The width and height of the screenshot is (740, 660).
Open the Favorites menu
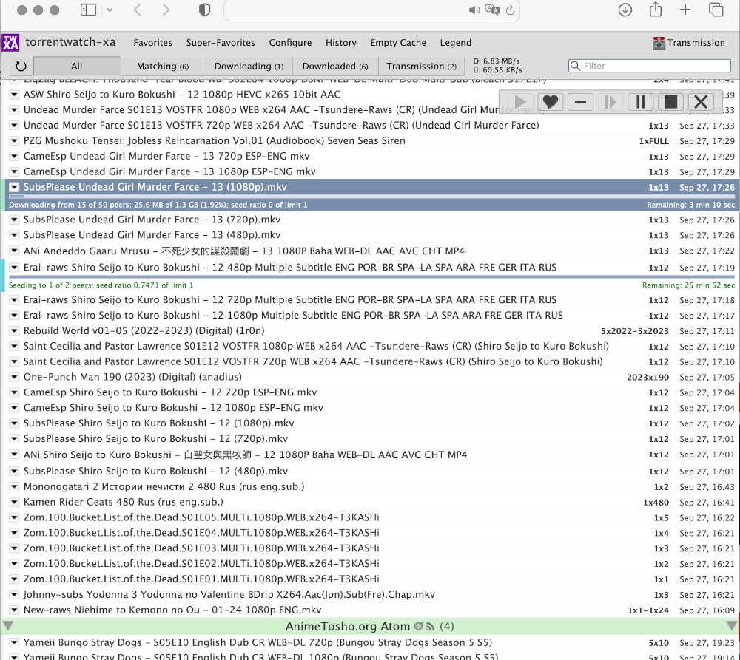[153, 43]
